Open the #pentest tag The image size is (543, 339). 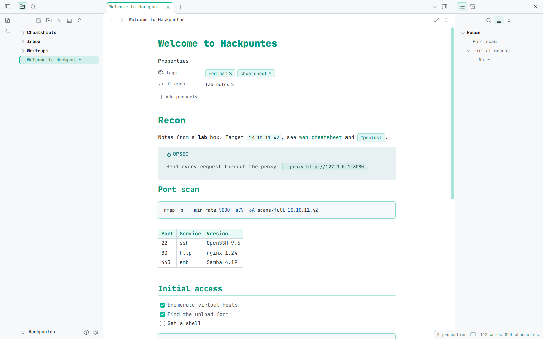pos(371,138)
